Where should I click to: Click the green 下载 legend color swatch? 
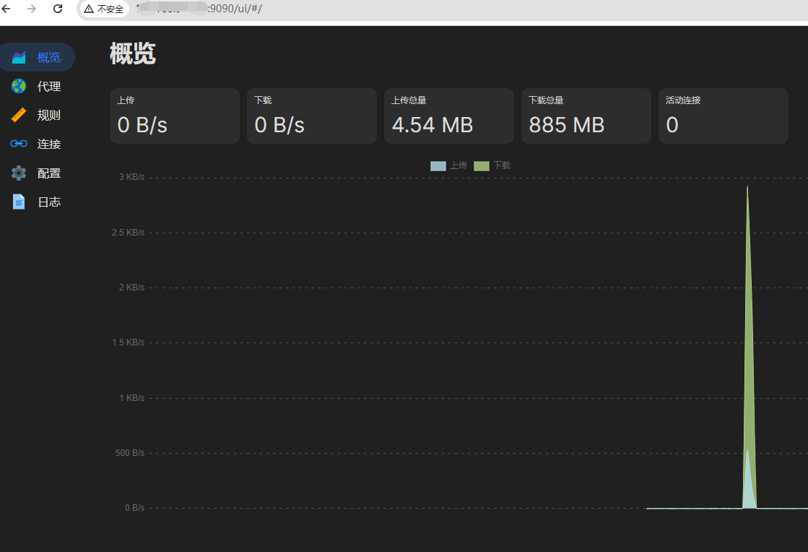point(481,165)
